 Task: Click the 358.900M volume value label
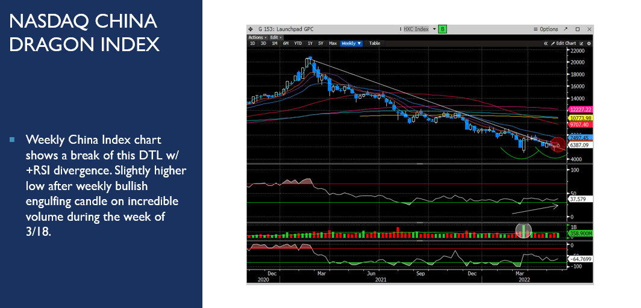(x=581, y=234)
